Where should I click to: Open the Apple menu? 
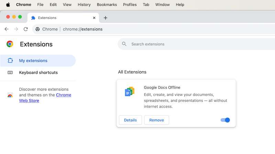pos(8,5)
